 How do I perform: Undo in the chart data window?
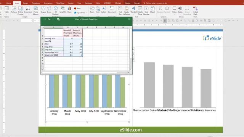pos(49,19)
